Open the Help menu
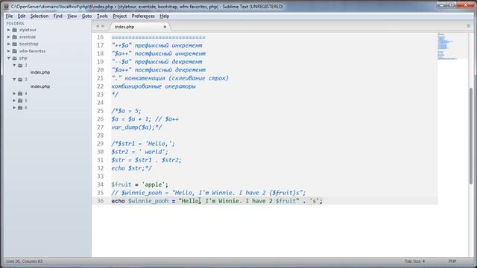The height and width of the screenshot is (268, 477). (164, 16)
